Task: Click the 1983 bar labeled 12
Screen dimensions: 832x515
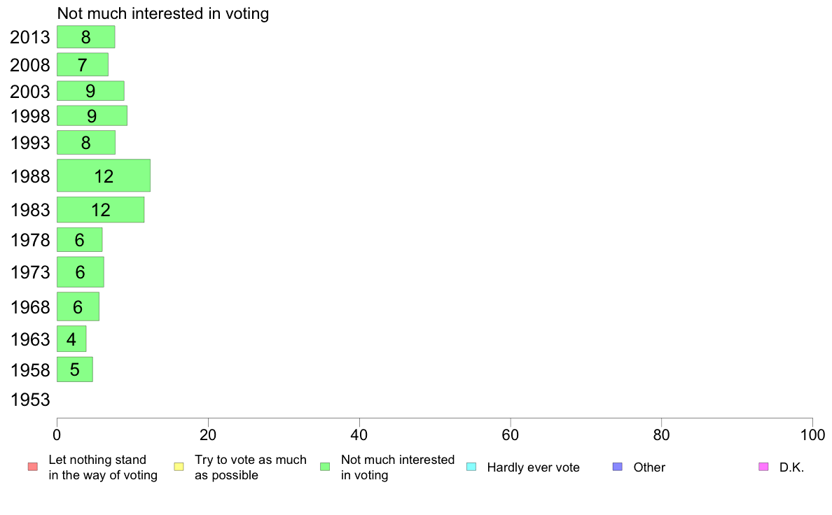Action: (x=100, y=210)
